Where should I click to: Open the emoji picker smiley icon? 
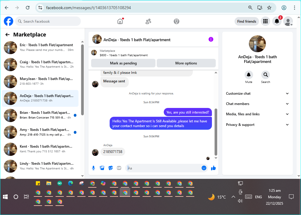(x=204, y=168)
